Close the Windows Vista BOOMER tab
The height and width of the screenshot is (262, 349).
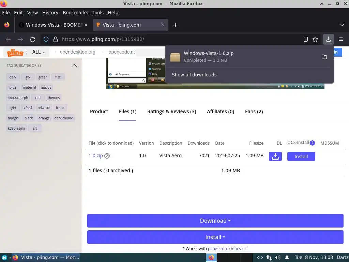86,25
